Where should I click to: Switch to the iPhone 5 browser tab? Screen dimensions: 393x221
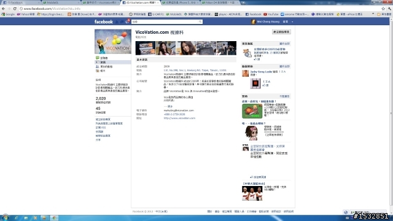point(181,2)
